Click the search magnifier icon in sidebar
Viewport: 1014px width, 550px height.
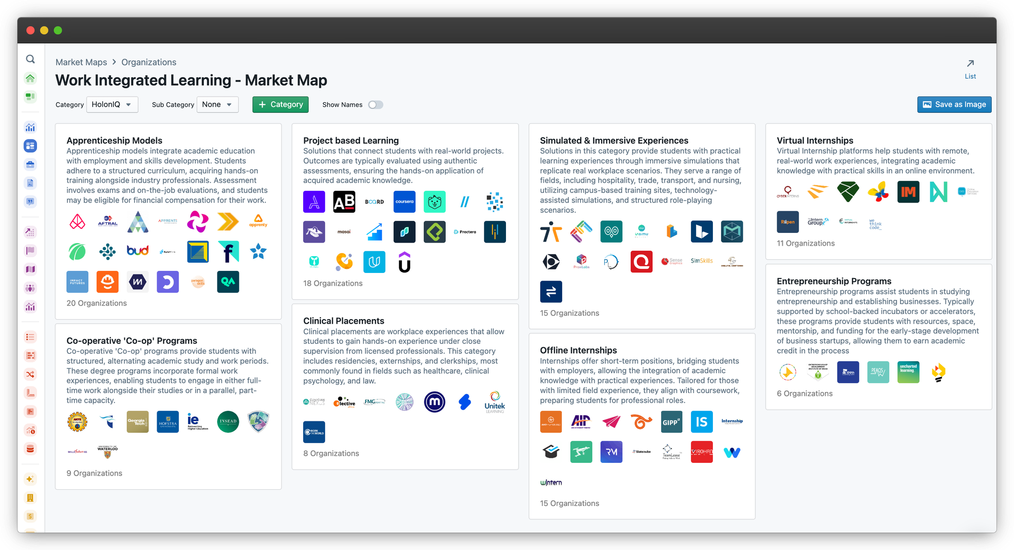[x=30, y=59]
